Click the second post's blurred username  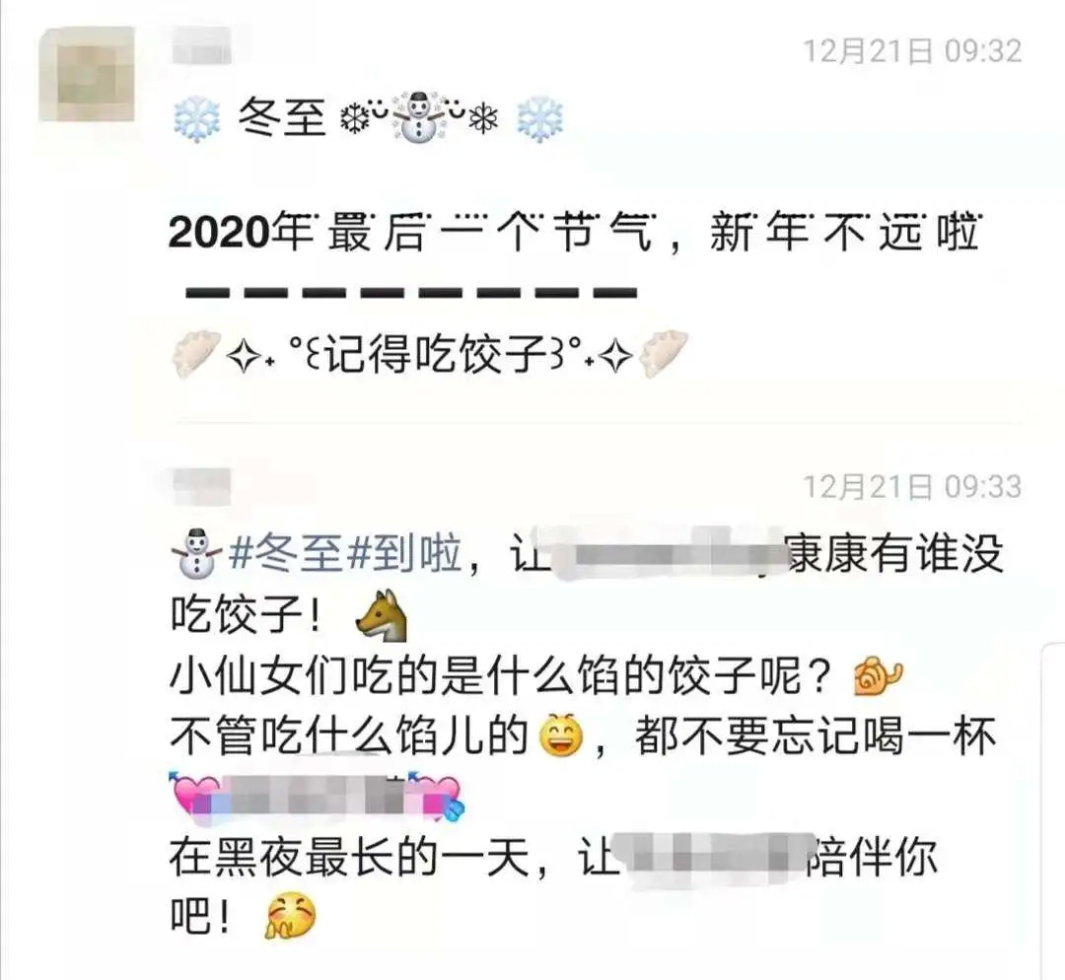202,486
